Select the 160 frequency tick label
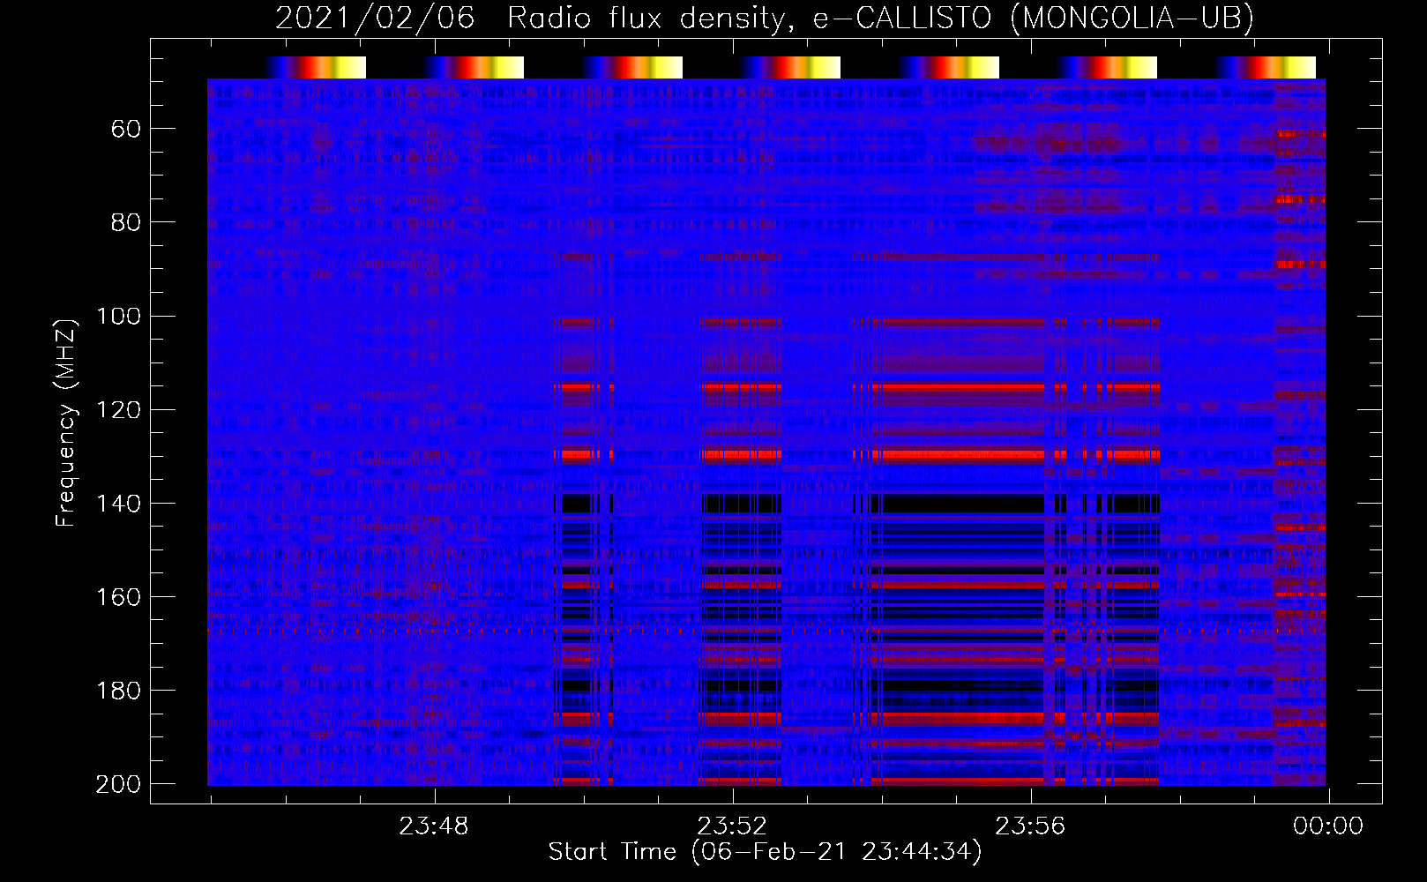Screen dimensions: 1427x882 point(118,597)
